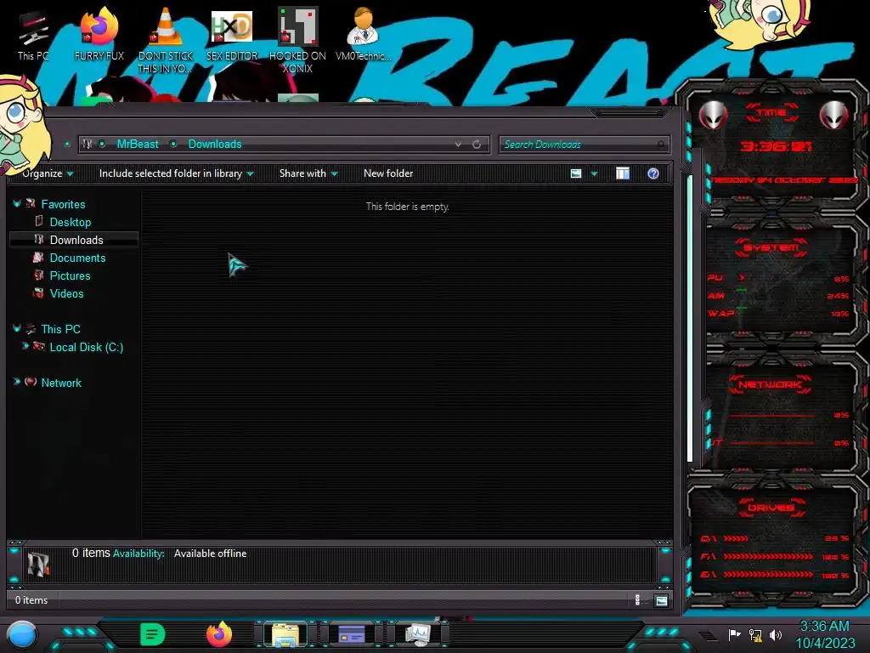The image size is (870, 653).
Task: Expand the Network tree node
Action: (x=16, y=382)
